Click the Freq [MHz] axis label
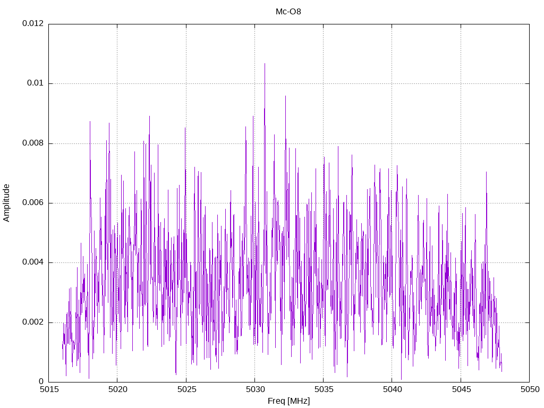Viewport: 544px width, 408px height. click(x=288, y=401)
